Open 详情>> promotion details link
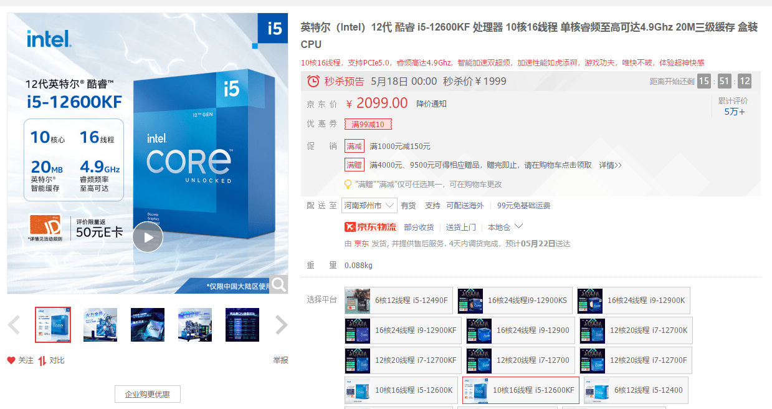Screen dimensions: 772x409 click(x=610, y=165)
